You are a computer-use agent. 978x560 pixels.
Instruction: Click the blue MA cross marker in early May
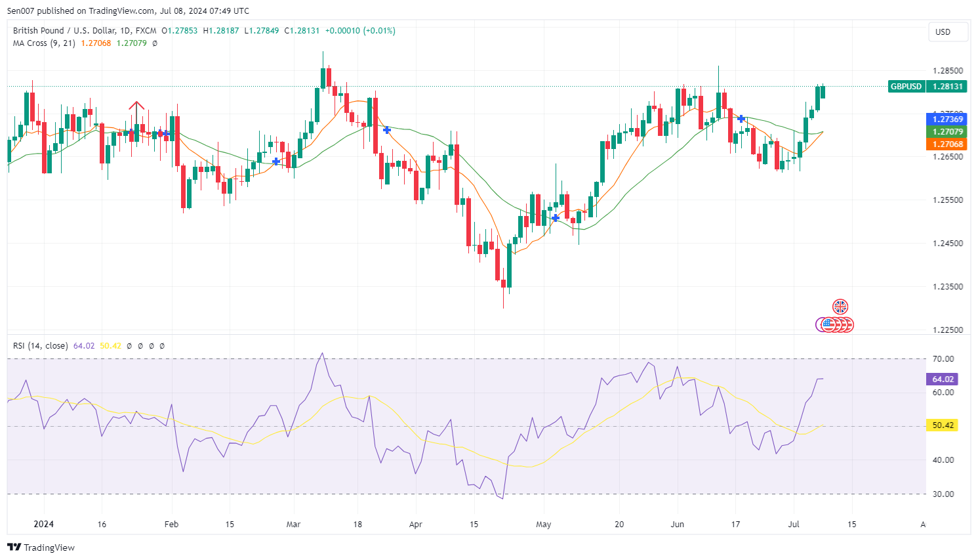[556, 217]
